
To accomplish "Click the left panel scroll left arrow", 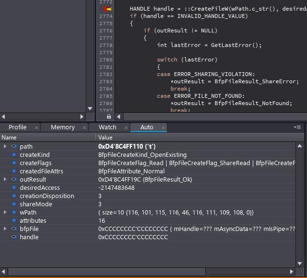I will 3,117.
